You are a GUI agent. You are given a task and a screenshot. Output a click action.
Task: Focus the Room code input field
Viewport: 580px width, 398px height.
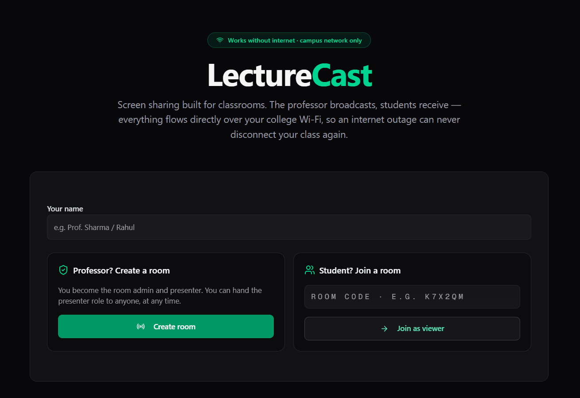[412, 297]
